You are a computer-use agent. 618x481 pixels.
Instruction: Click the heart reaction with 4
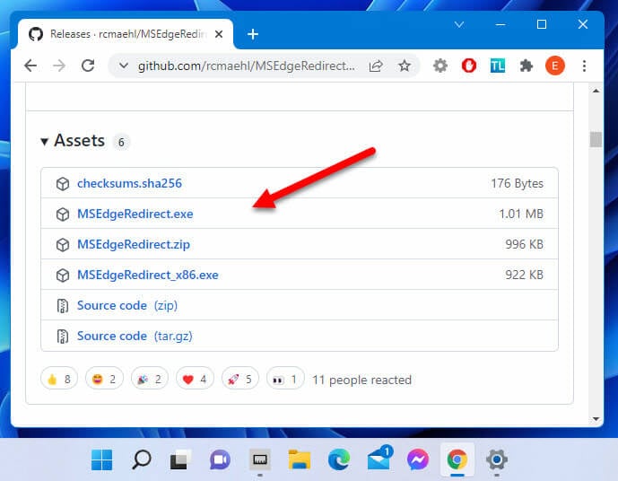[x=196, y=379]
